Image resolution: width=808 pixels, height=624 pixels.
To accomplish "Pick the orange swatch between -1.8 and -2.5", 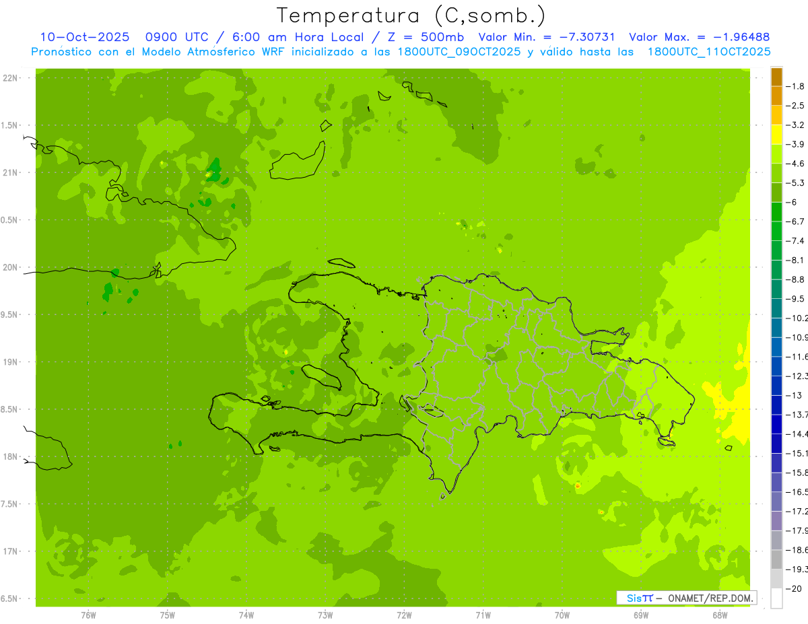I will point(776,96).
